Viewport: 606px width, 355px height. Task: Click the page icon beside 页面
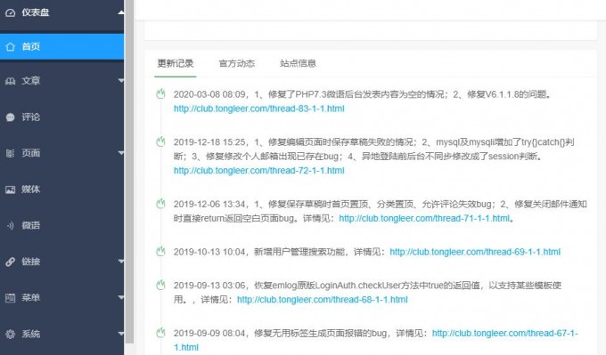(11, 153)
